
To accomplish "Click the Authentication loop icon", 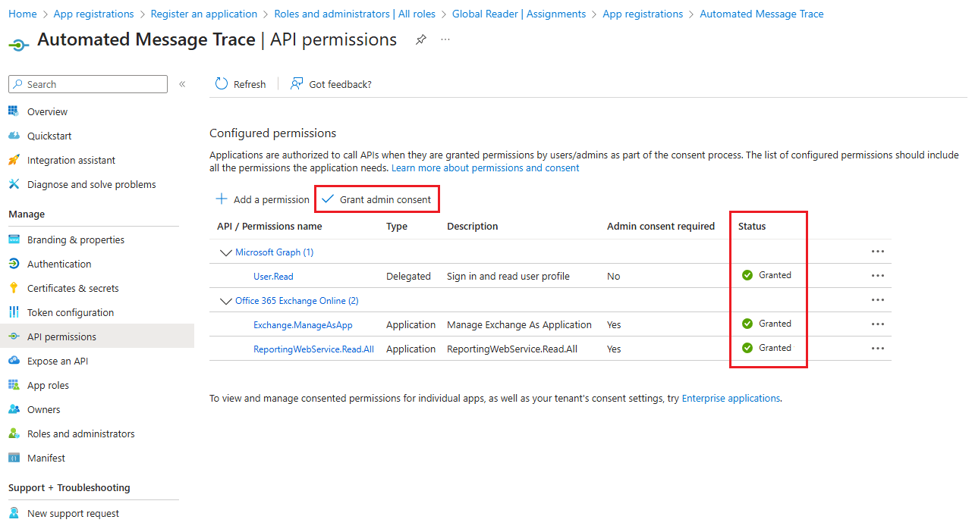I will pos(13,264).
